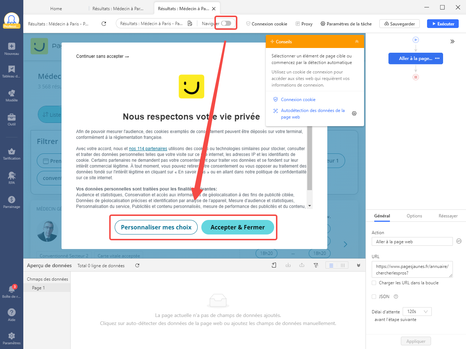
Task: Open Proxy settings in toolbar
Action: 304,24
